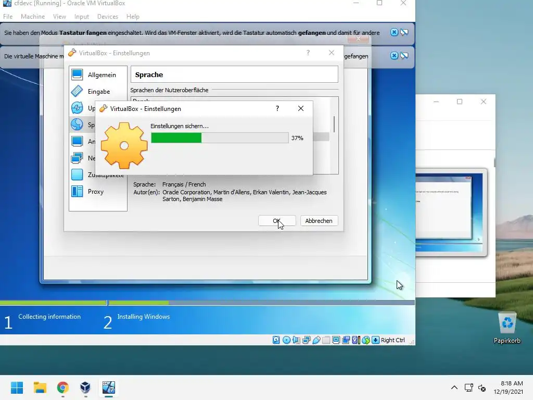Click the Windows 7 preview thumbnail
This screenshot has height=400, width=533.
tap(449, 213)
